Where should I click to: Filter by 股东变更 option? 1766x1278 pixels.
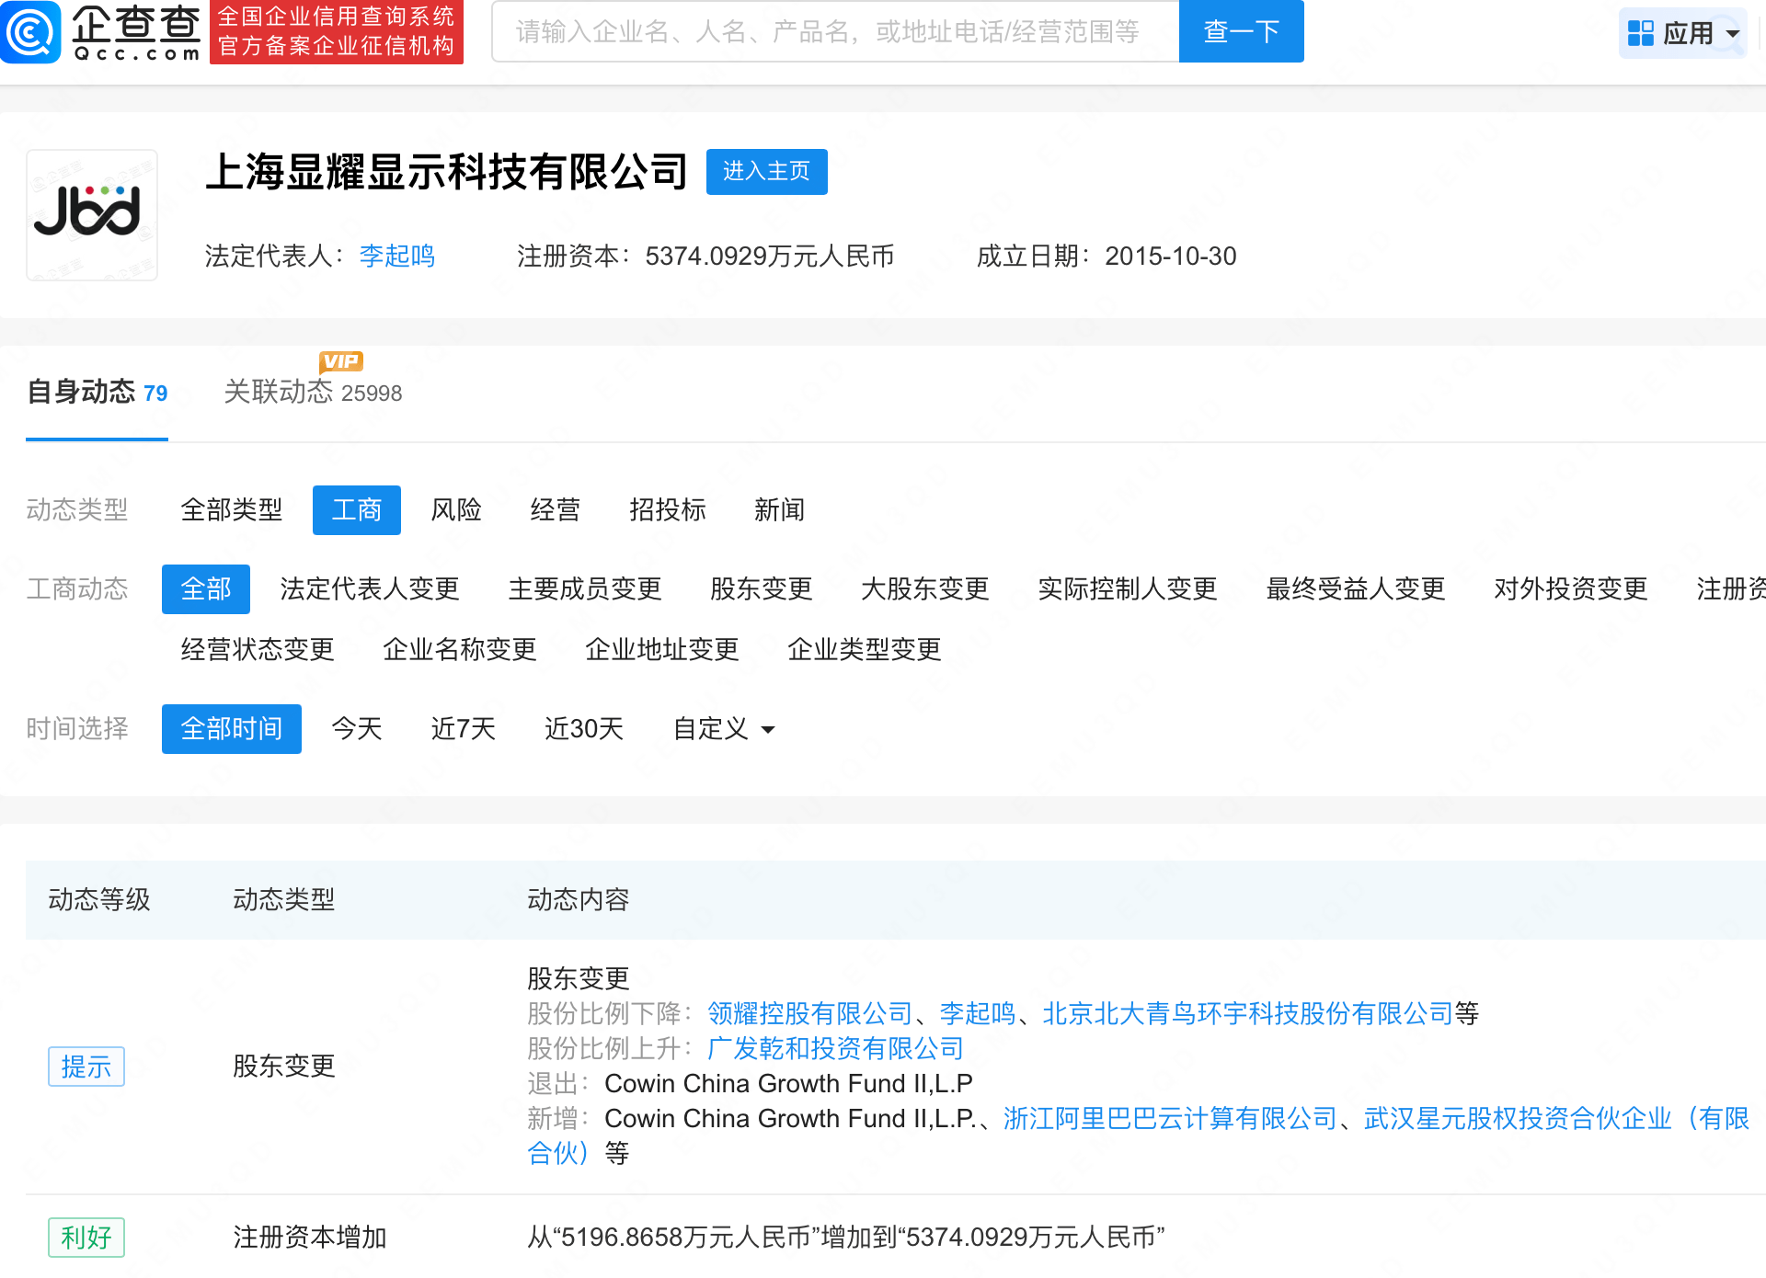click(761, 588)
